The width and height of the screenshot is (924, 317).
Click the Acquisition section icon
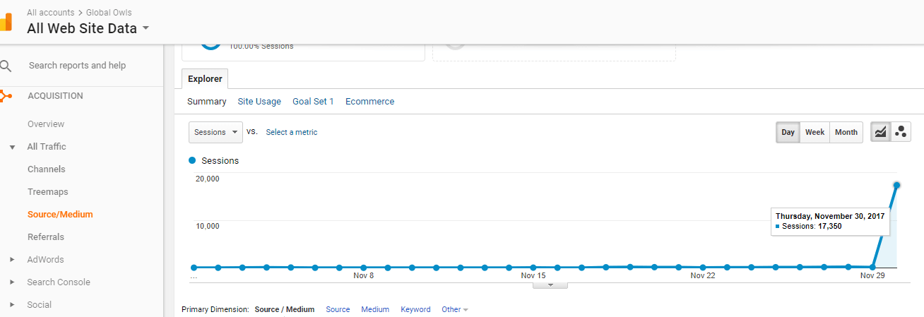6,96
